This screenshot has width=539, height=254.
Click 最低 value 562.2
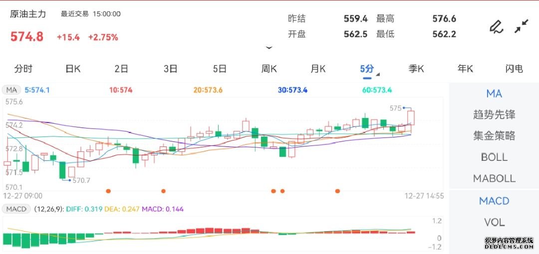(444, 34)
